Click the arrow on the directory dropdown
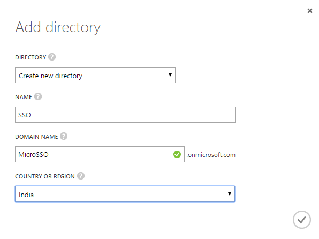This screenshot has width=319, height=239. tap(170, 75)
